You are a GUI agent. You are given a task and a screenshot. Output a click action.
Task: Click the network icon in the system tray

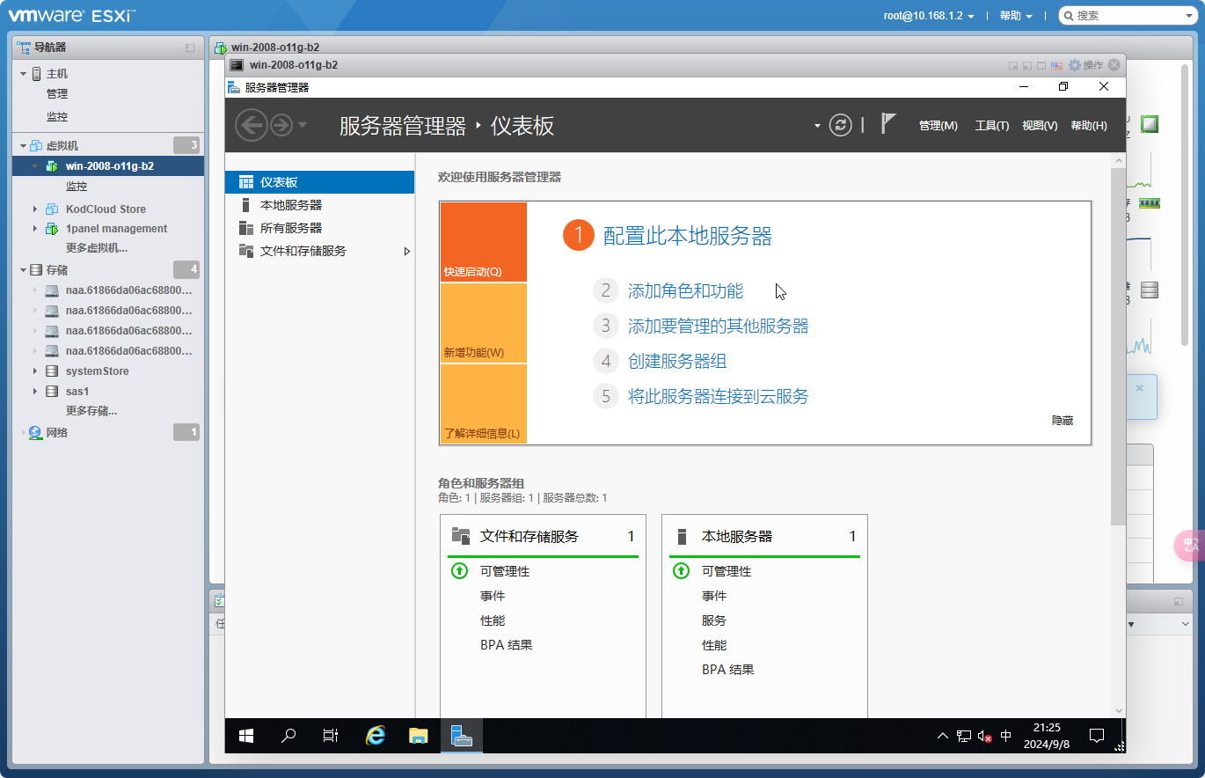click(964, 736)
